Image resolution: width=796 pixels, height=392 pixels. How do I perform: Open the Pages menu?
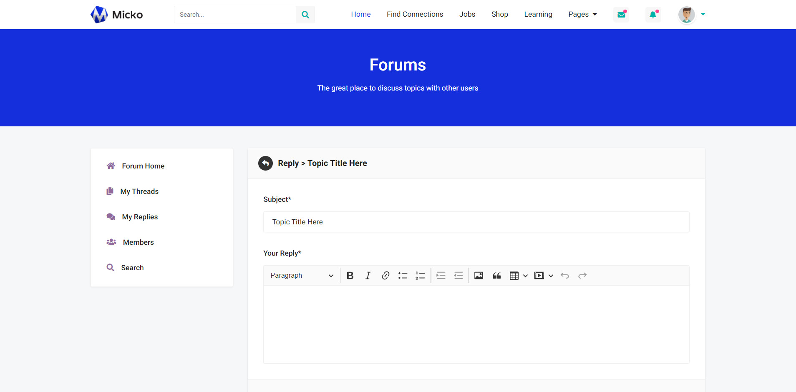click(x=582, y=14)
